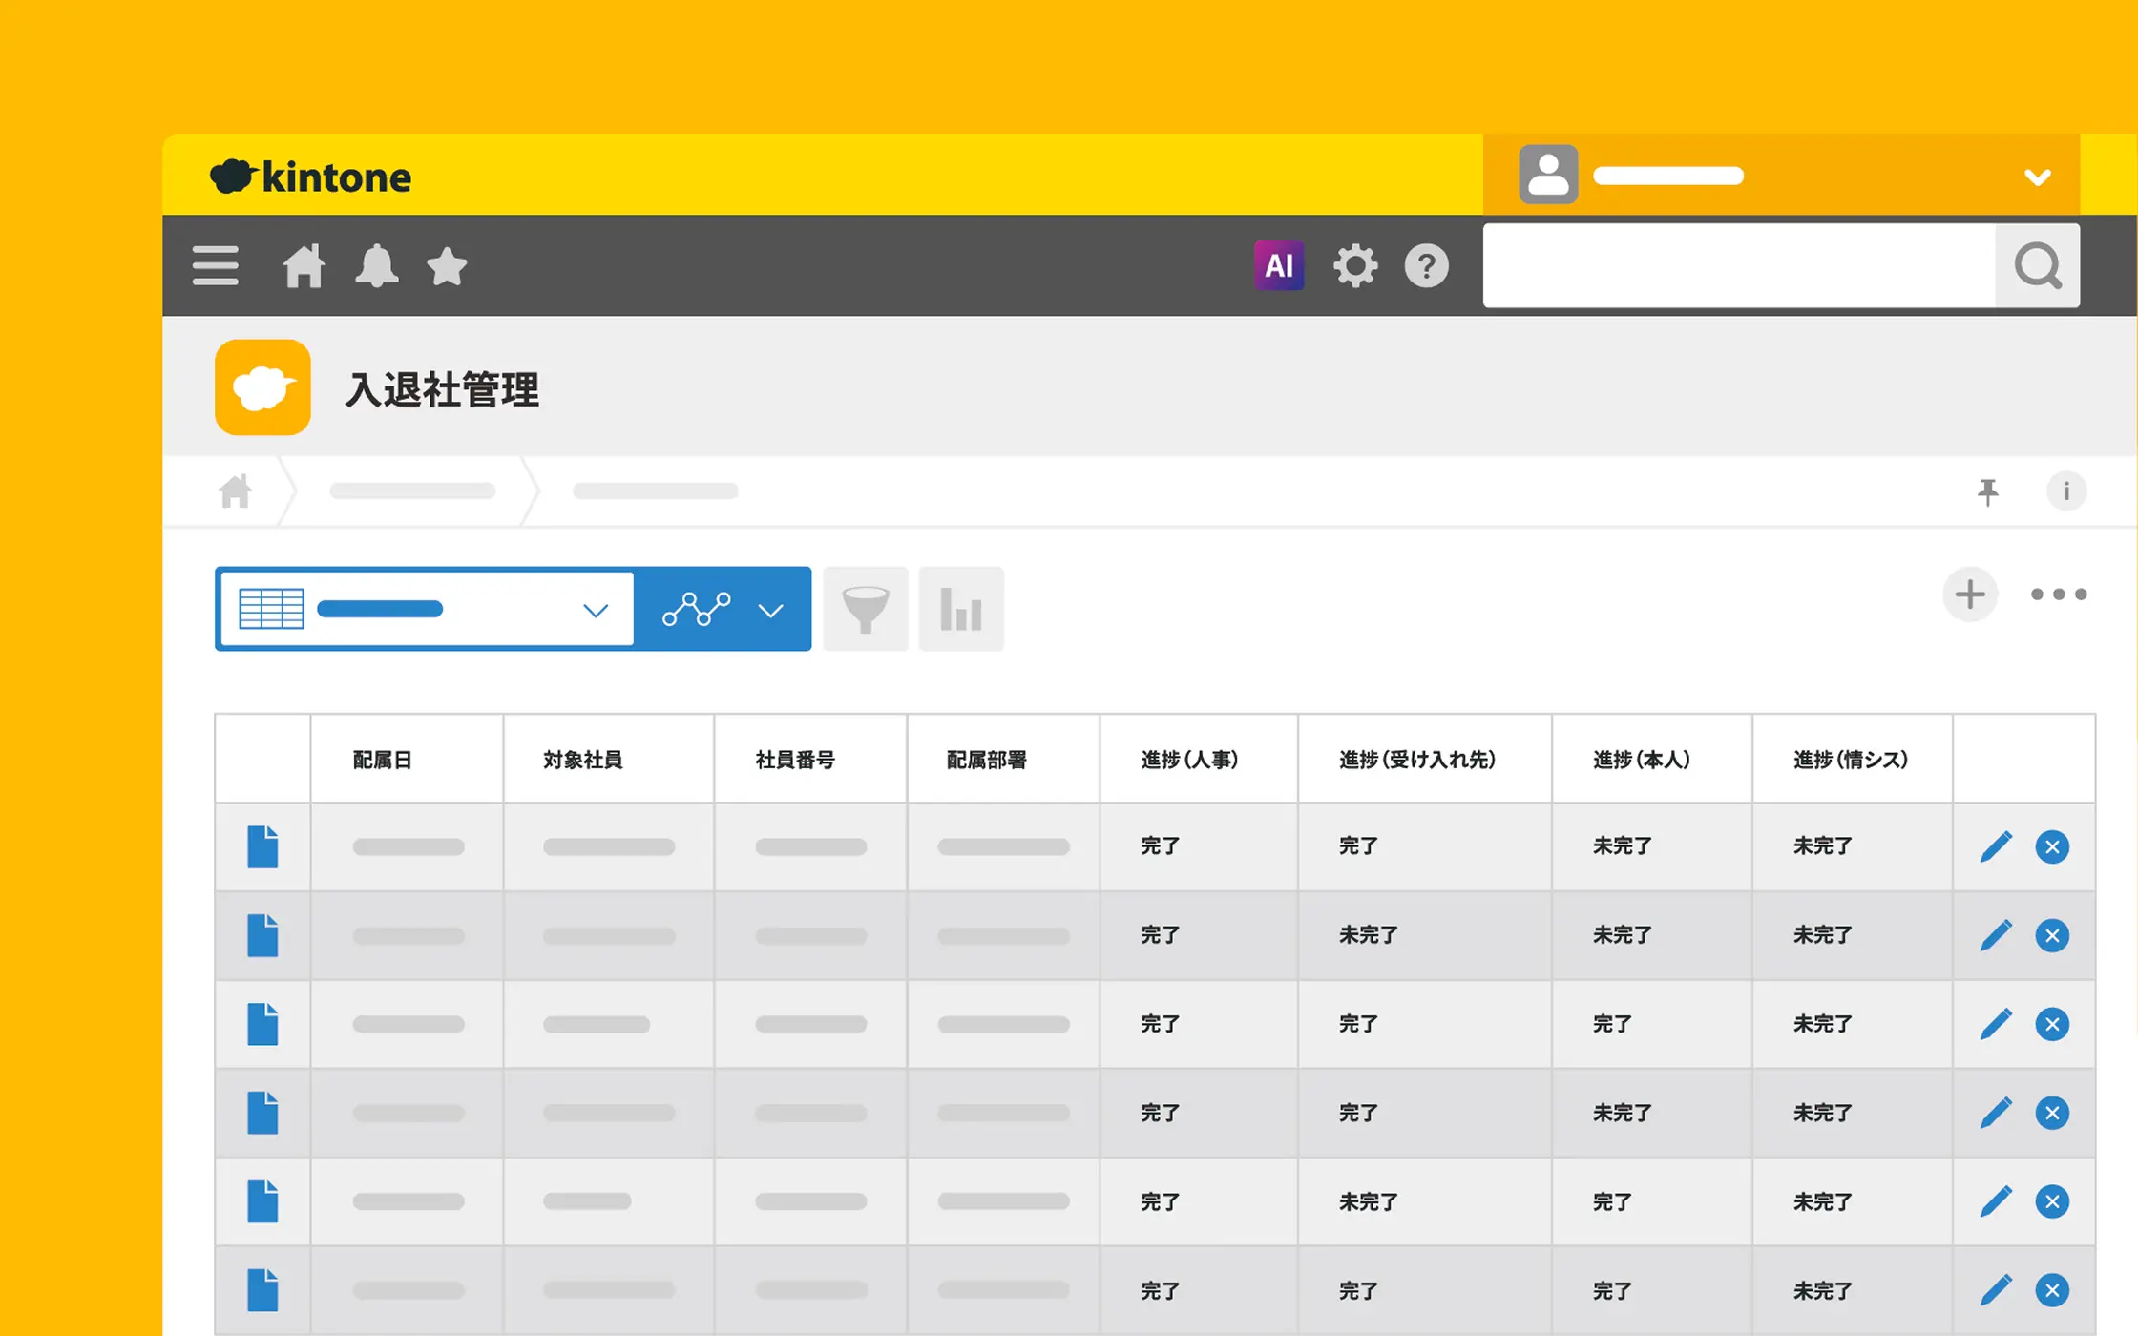Screen dimensions: 2138x1336
Task: Click the filter funnel icon
Action: click(x=866, y=609)
